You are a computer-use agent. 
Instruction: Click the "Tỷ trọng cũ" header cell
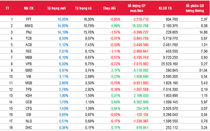(83, 8)
